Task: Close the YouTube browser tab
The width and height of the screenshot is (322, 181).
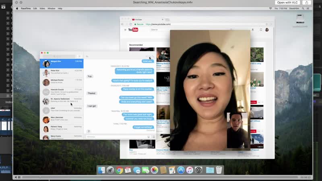Action: pyautogui.click(x=163, y=19)
